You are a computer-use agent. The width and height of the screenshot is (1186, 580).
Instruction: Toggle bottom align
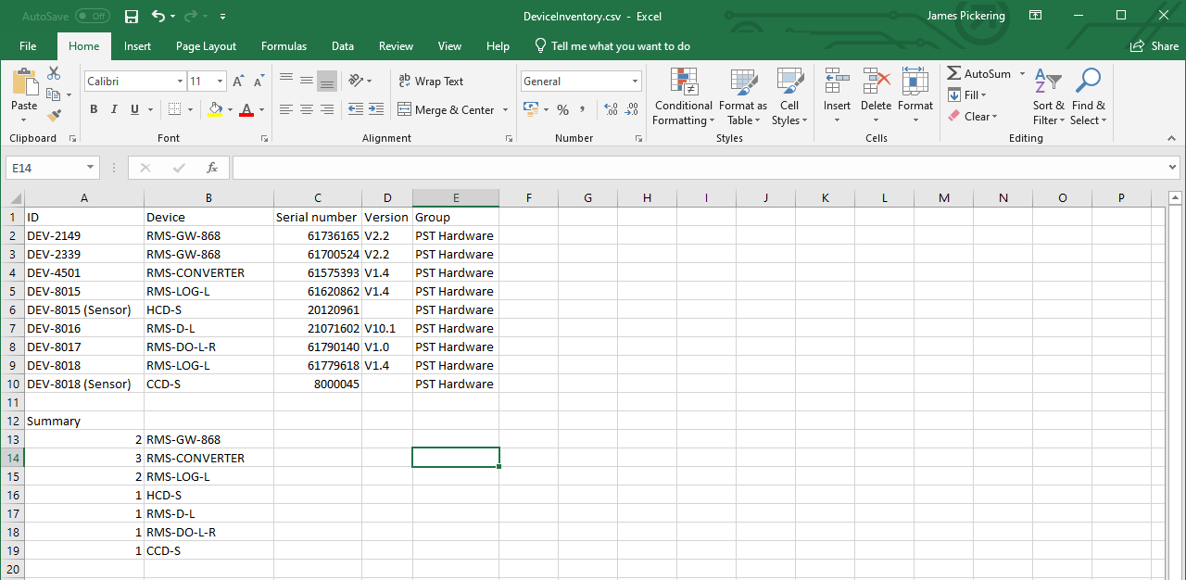(x=327, y=82)
